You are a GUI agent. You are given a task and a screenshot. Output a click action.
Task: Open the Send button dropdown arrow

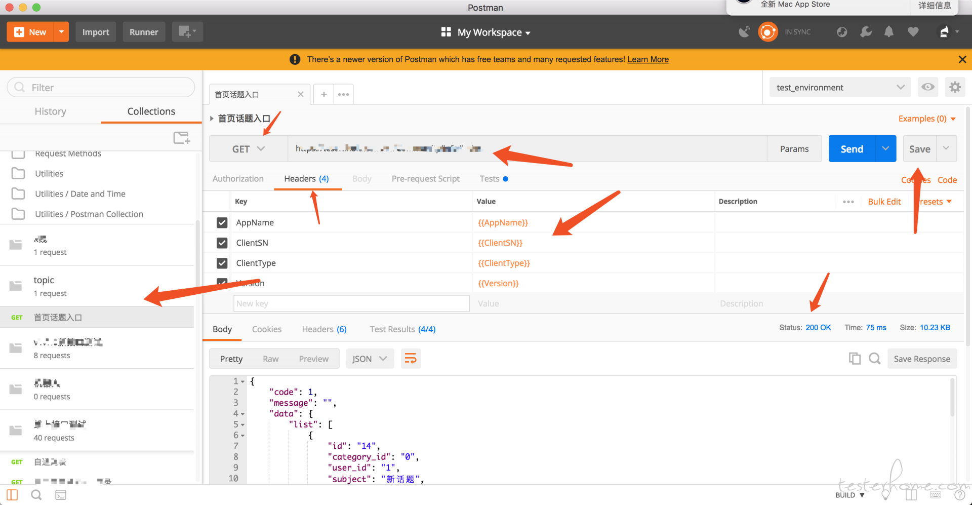885,148
